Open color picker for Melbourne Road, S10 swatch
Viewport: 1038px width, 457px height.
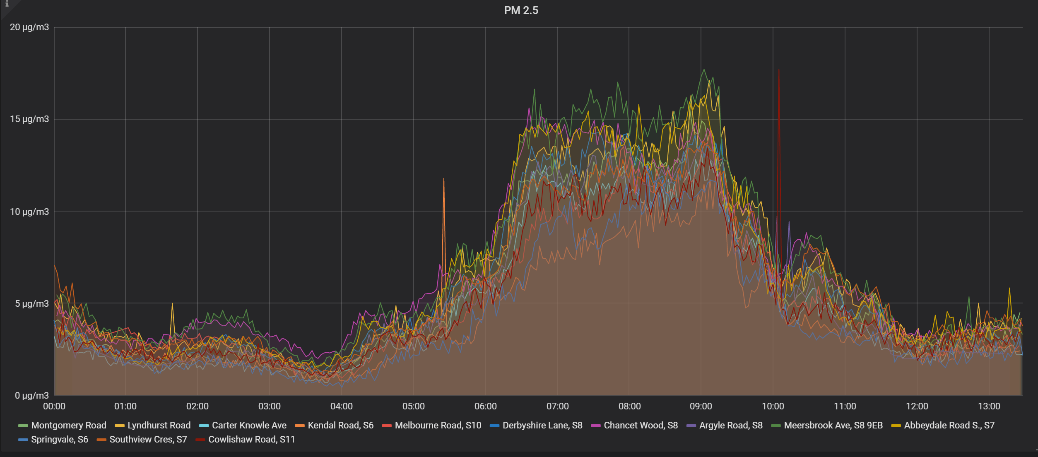[x=387, y=426]
